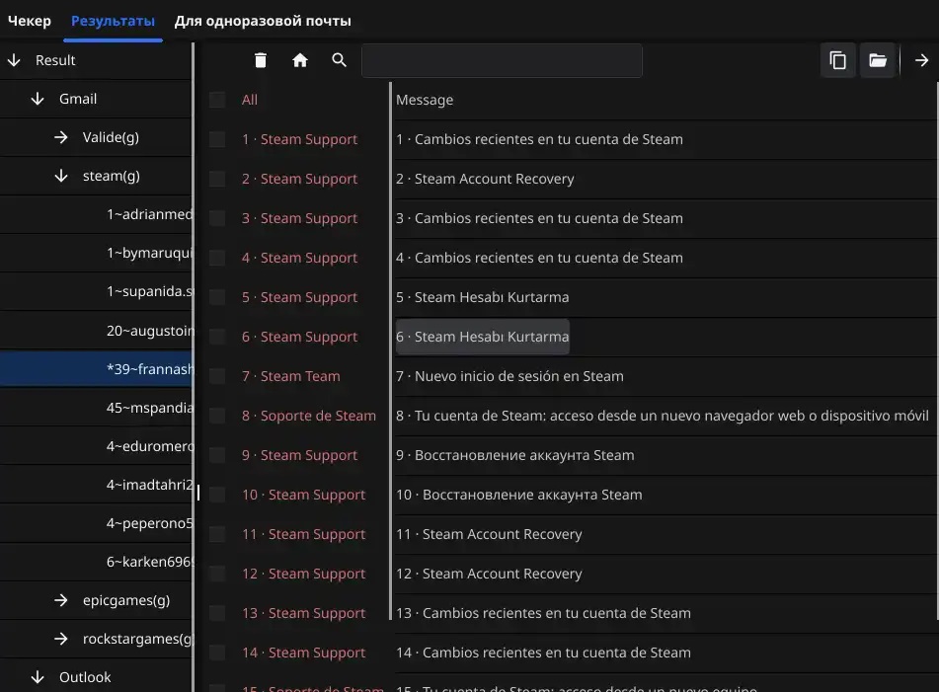This screenshot has width=939, height=692.
Task: Click the right arrow icon in toolbar
Action: (921, 60)
